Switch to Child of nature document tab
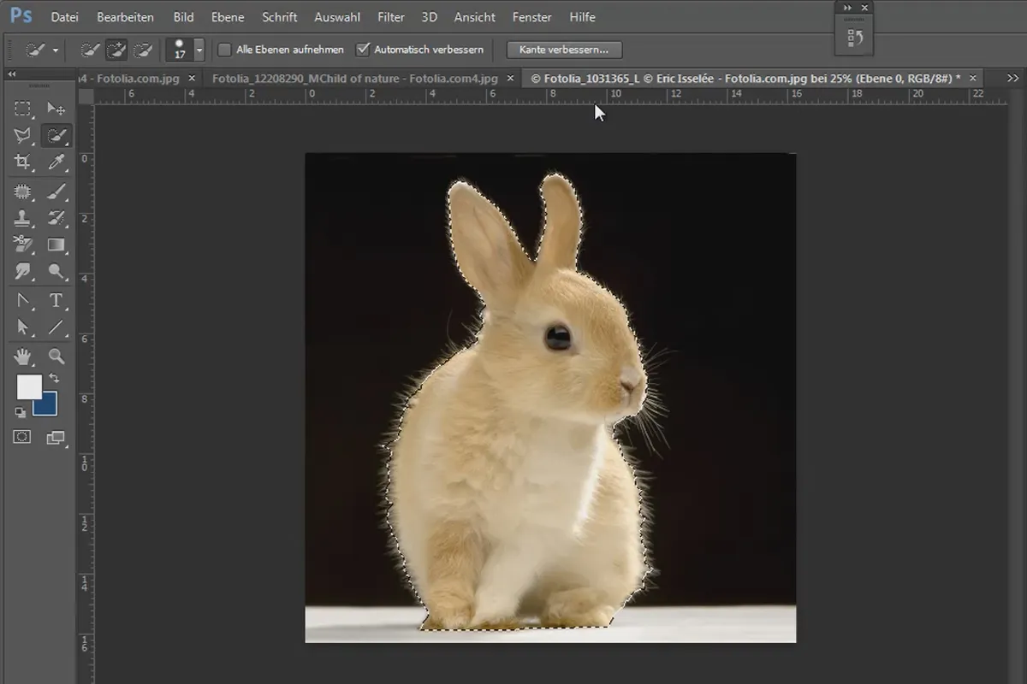1027x684 pixels. pyautogui.click(x=354, y=78)
